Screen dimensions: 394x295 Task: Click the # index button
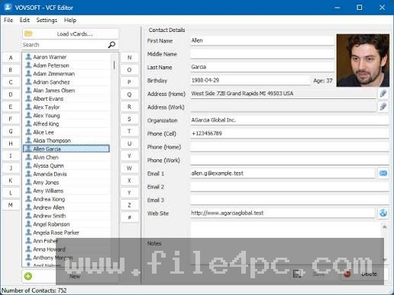(x=129, y=217)
